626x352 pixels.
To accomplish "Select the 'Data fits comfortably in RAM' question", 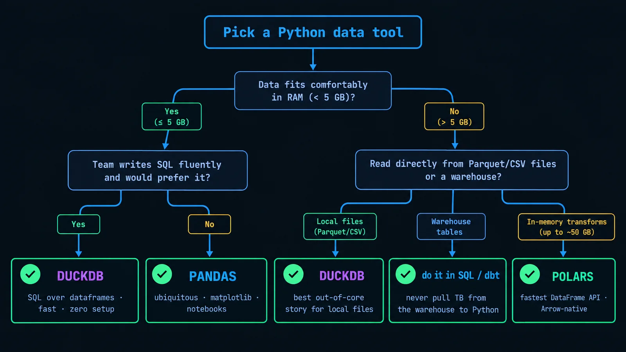I will (x=313, y=91).
